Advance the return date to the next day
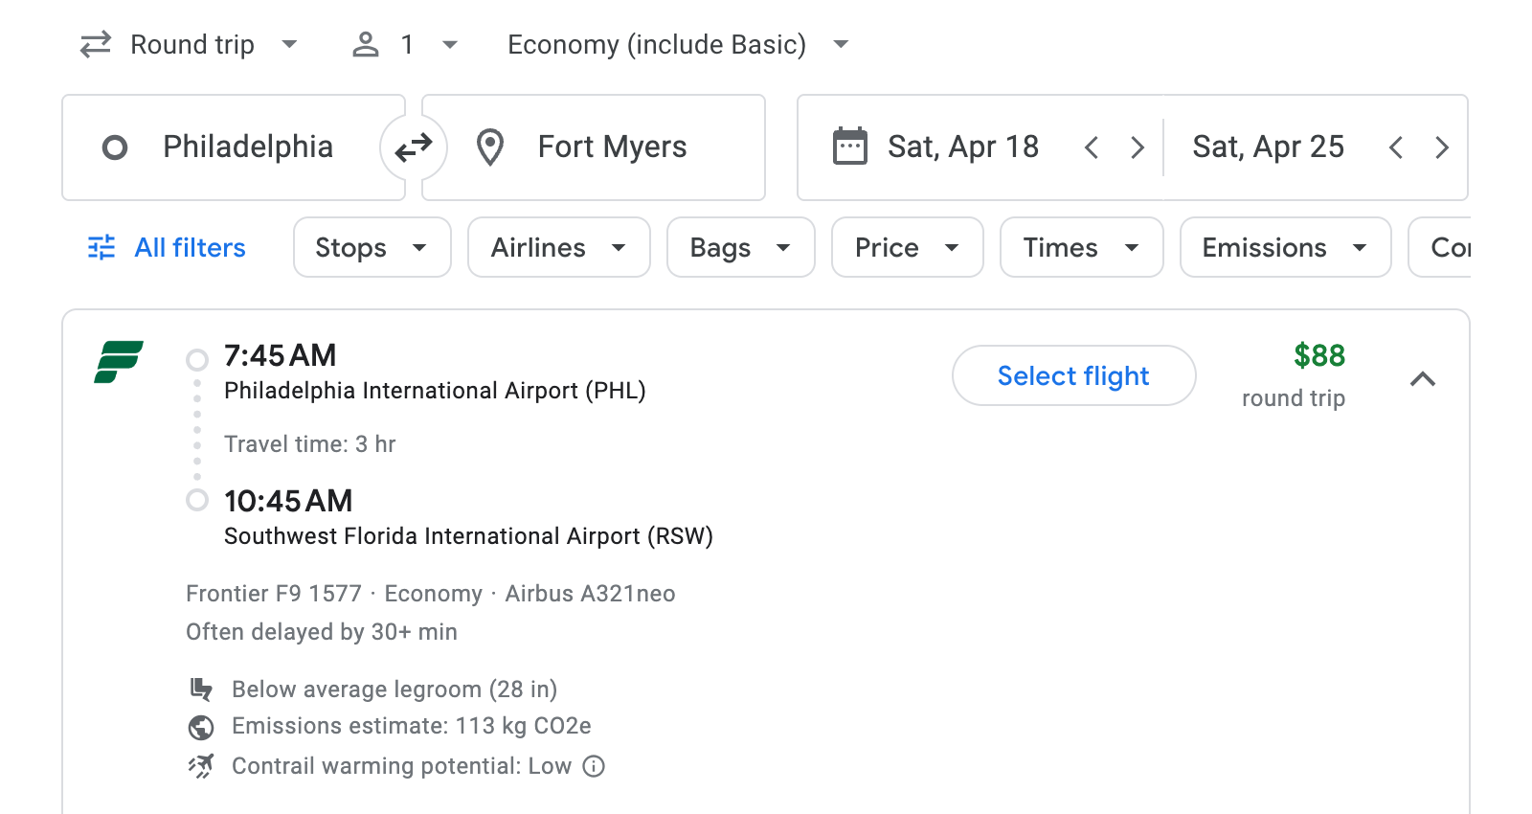 click(1442, 147)
